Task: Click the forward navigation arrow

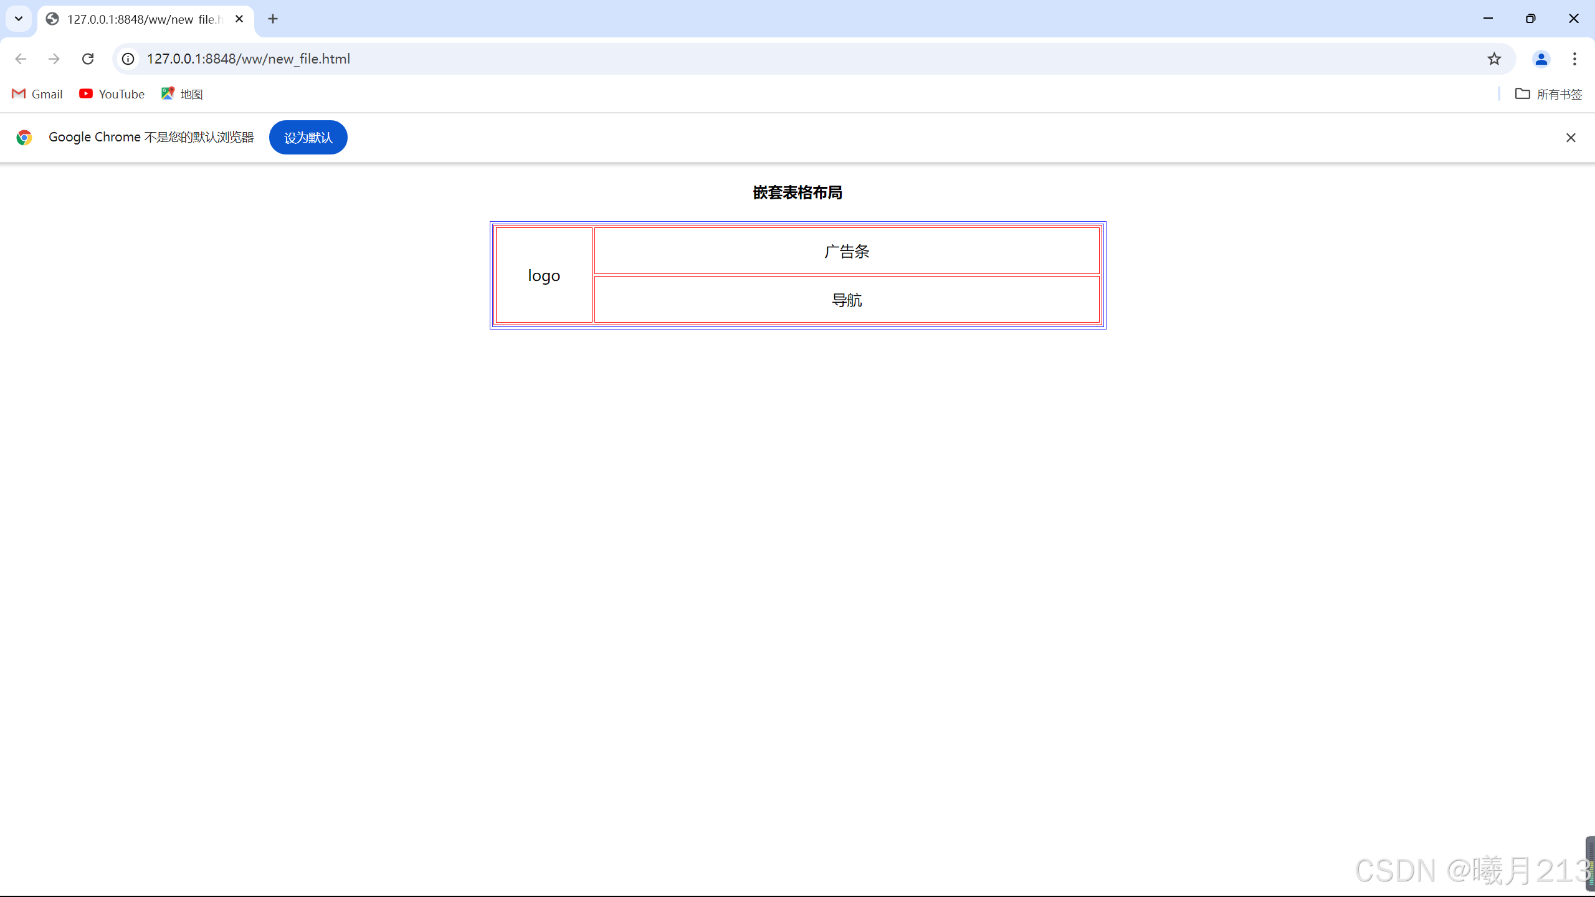Action: (x=54, y=59)
